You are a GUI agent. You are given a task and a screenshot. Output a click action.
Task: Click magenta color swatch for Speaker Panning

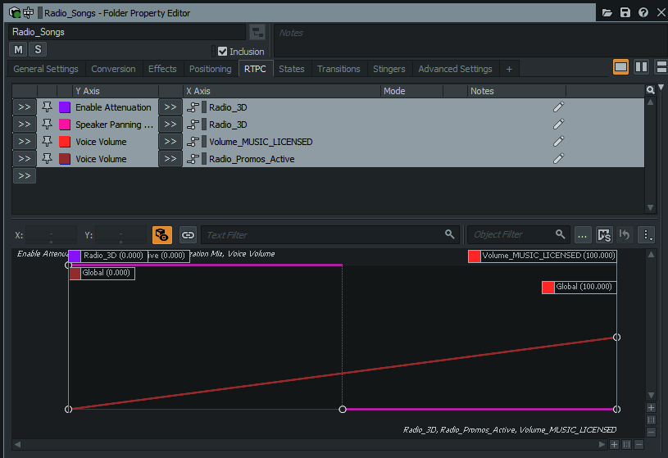click(x=64, y=125)
